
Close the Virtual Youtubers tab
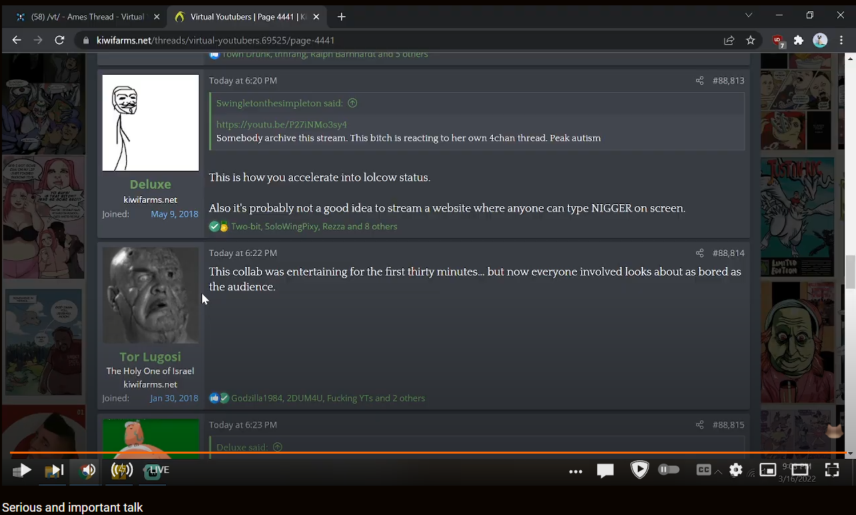tap(316, 17)
